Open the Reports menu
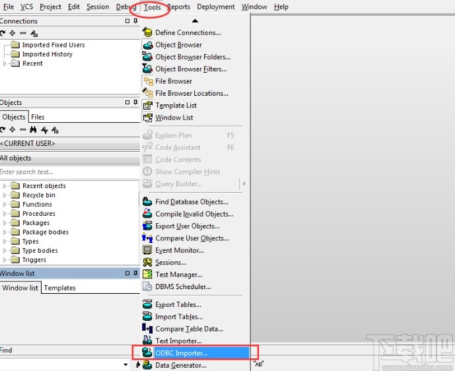 click(x=178, y=7)
